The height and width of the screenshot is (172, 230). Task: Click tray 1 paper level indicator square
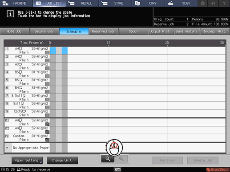[x=47, y=53]
